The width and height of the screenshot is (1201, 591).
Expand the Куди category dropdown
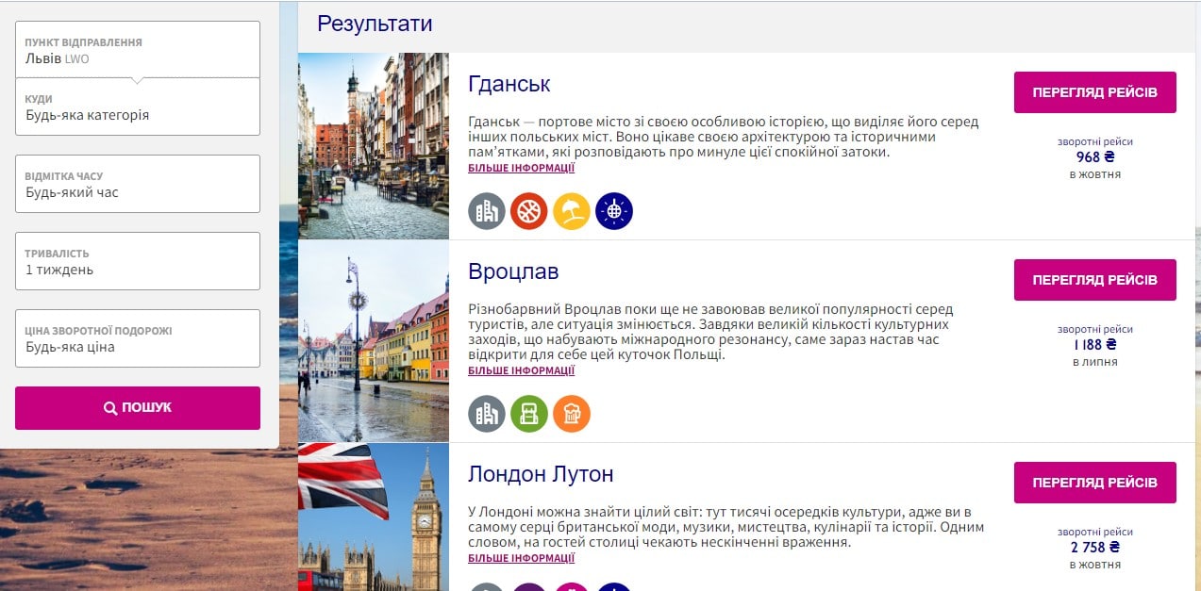coord(138,107)
